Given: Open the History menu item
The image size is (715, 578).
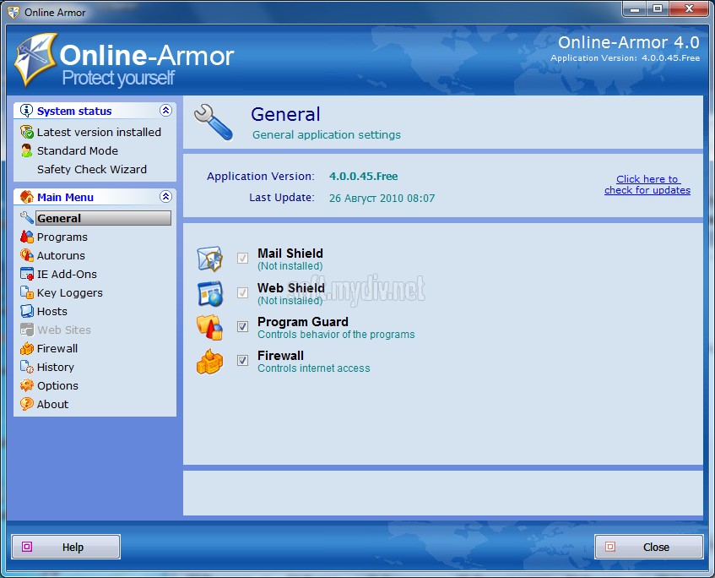Looking at the screenshot, I should [x=55, y=367].
